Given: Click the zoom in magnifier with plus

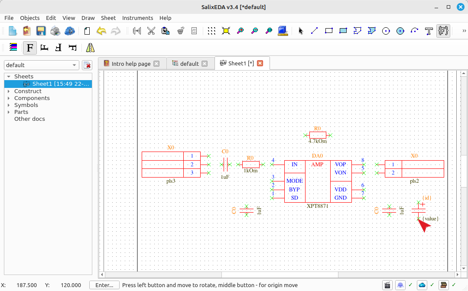Looking at the screenshot, I should pyautogui.click(x=240, y=31).
